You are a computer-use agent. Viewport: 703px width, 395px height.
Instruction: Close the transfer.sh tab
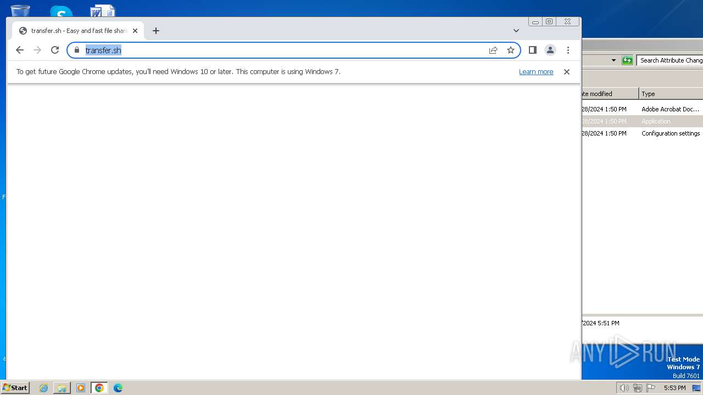(135, 31)
